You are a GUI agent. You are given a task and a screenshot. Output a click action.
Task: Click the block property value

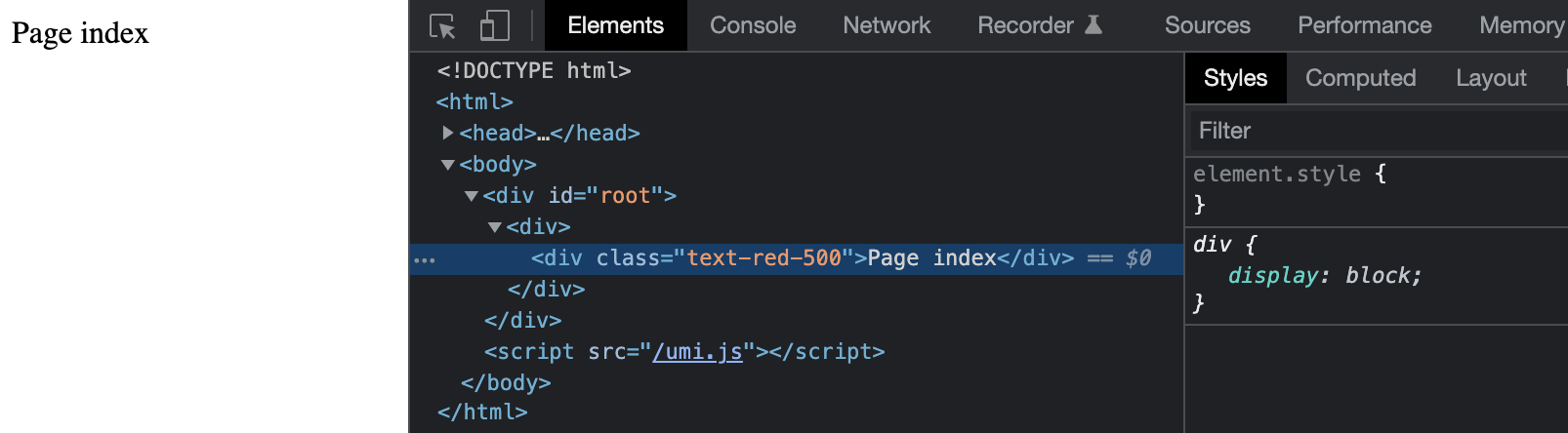point(1378,276)
